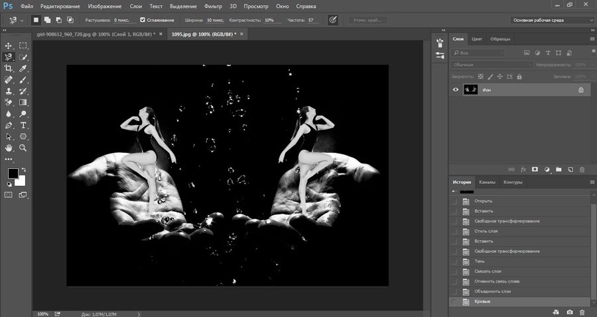
Task: Pick the Eyedropper tool
Action: (x=23, y=68)
